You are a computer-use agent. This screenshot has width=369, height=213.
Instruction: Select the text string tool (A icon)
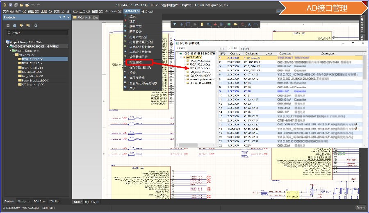[249, 25]
